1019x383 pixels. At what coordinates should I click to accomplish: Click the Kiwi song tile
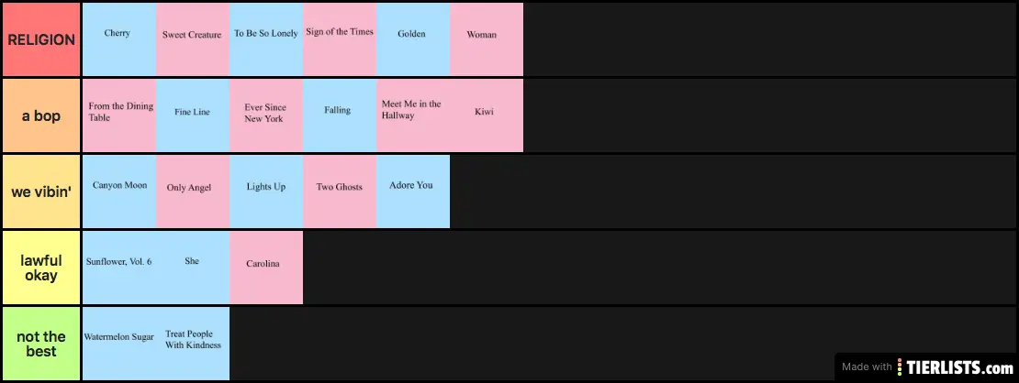(486, 115)
